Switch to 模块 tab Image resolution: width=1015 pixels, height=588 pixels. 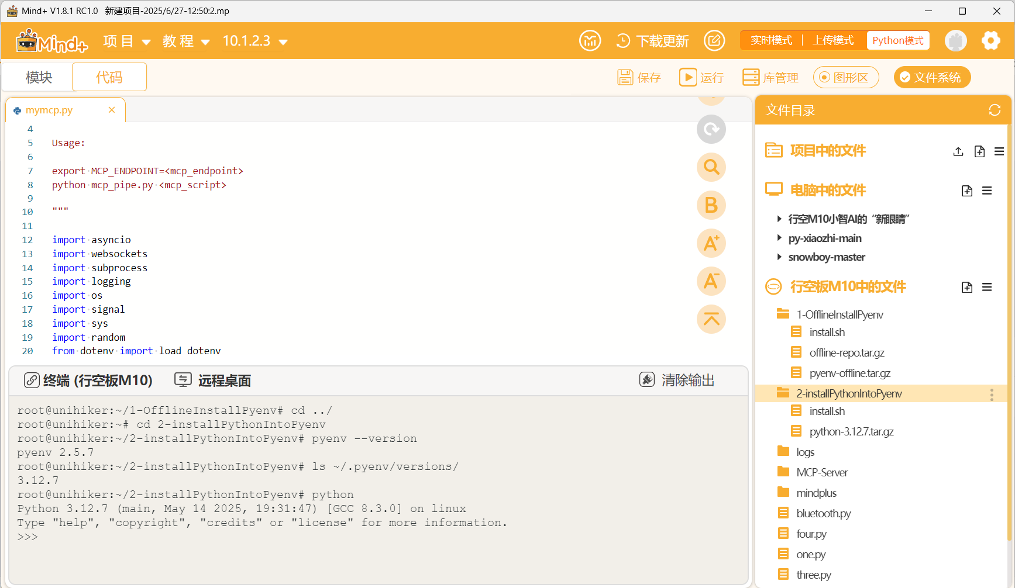(39, 77)
